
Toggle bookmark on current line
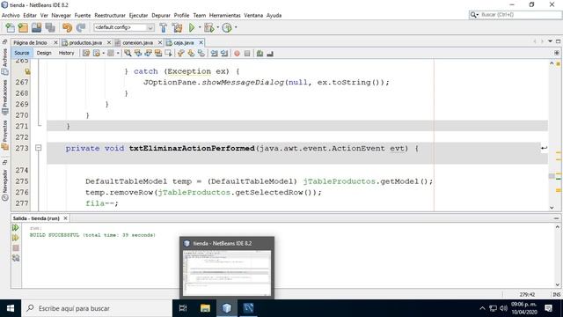pyautogui.click(x=201, y=53)
